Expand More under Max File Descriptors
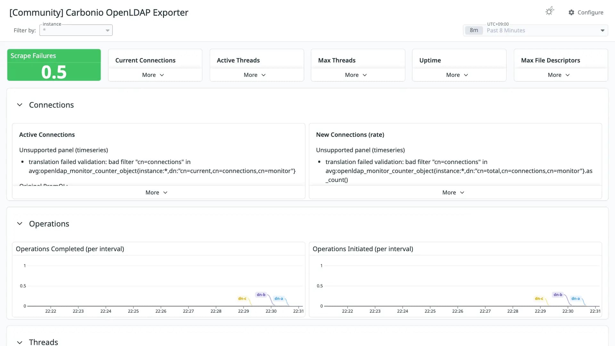This screenshot has width=615, height=346. pyautogui.click(x=559, y=75)
